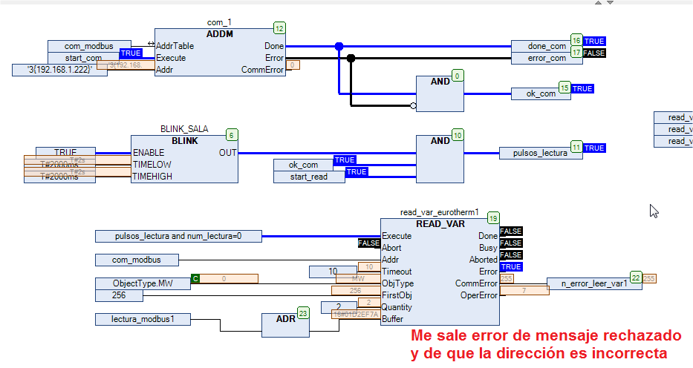Click order badge 16 next to done_com
Screen dimensions: 693x368
click(576, 40)
